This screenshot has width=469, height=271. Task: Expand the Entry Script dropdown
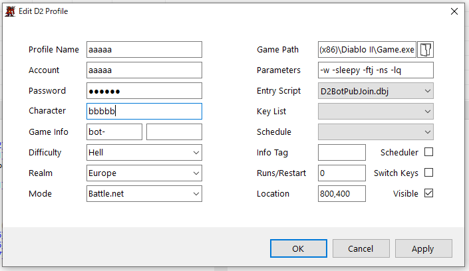click(376, 91)
